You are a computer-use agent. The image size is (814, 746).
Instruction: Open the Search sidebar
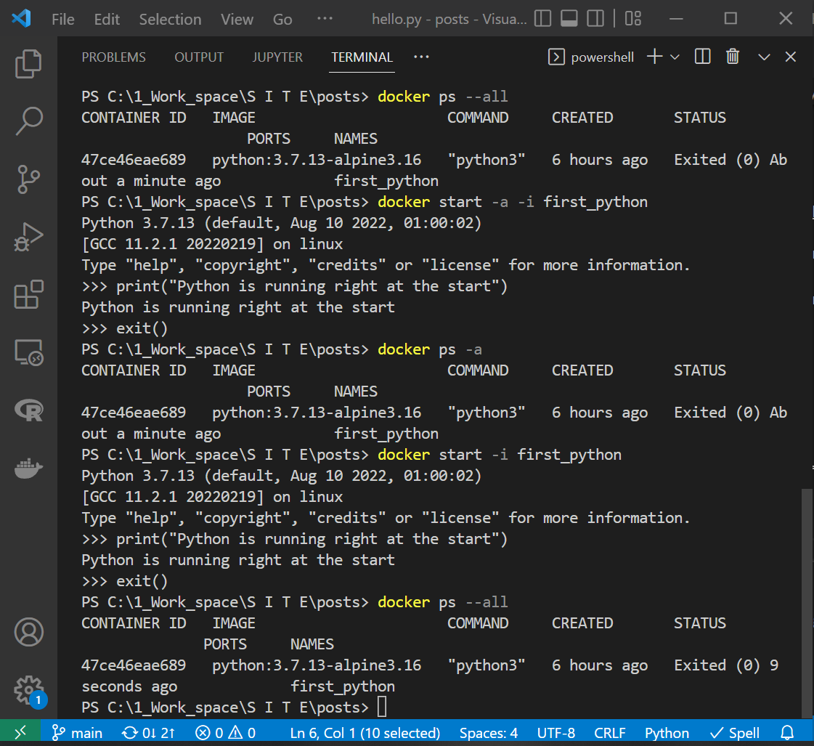(28, 121)
